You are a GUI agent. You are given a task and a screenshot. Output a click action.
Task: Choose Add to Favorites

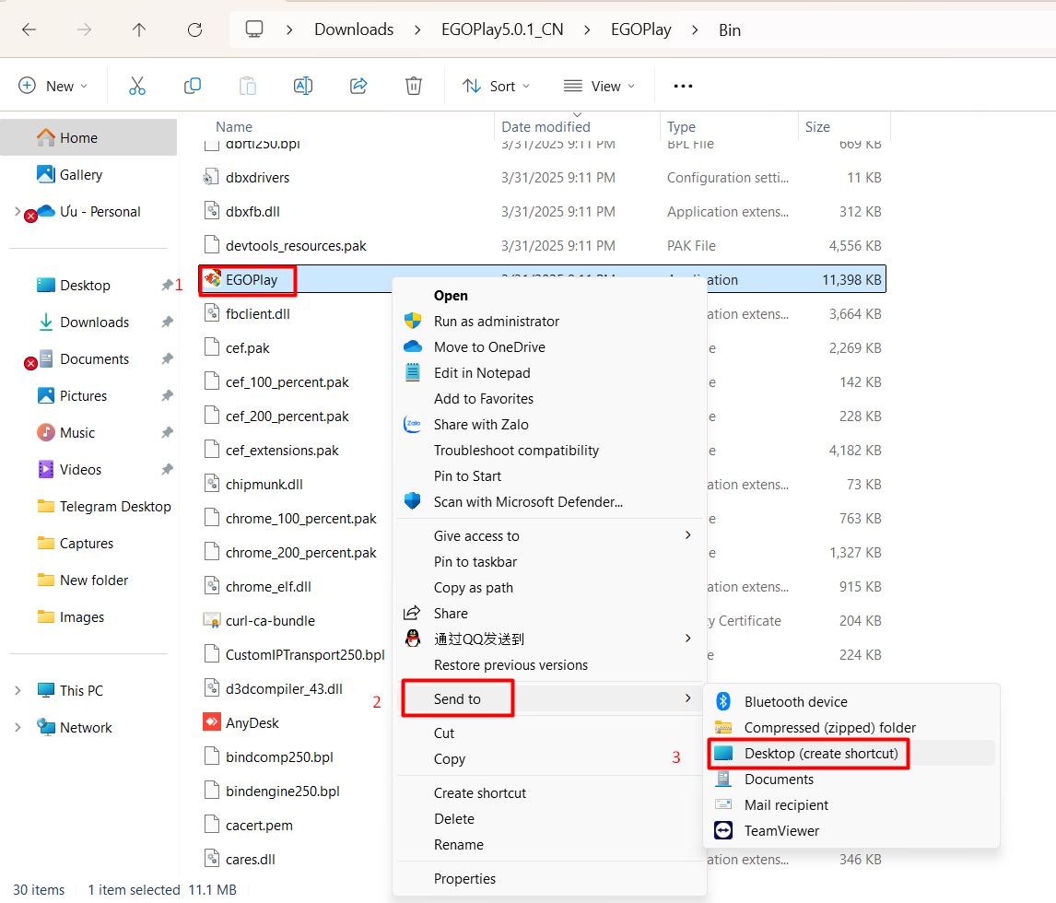(549, 399)
